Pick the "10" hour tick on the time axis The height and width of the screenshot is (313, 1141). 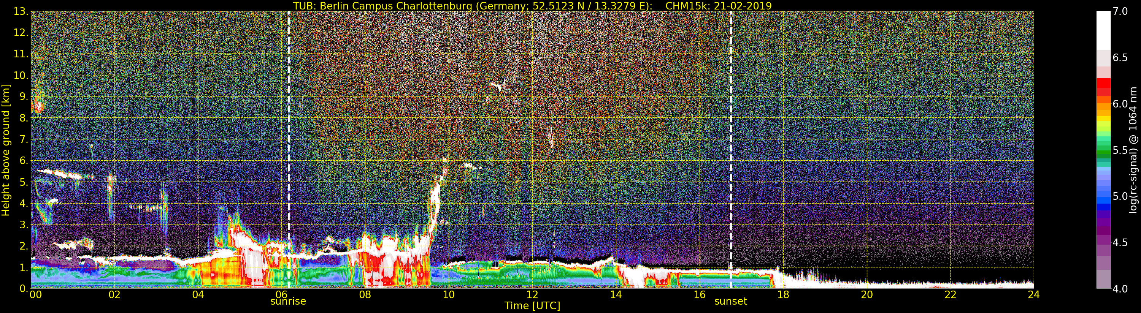tap(449, 295)
